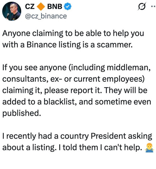Click the word 'scammer.' in the tweet

(115, 45)
